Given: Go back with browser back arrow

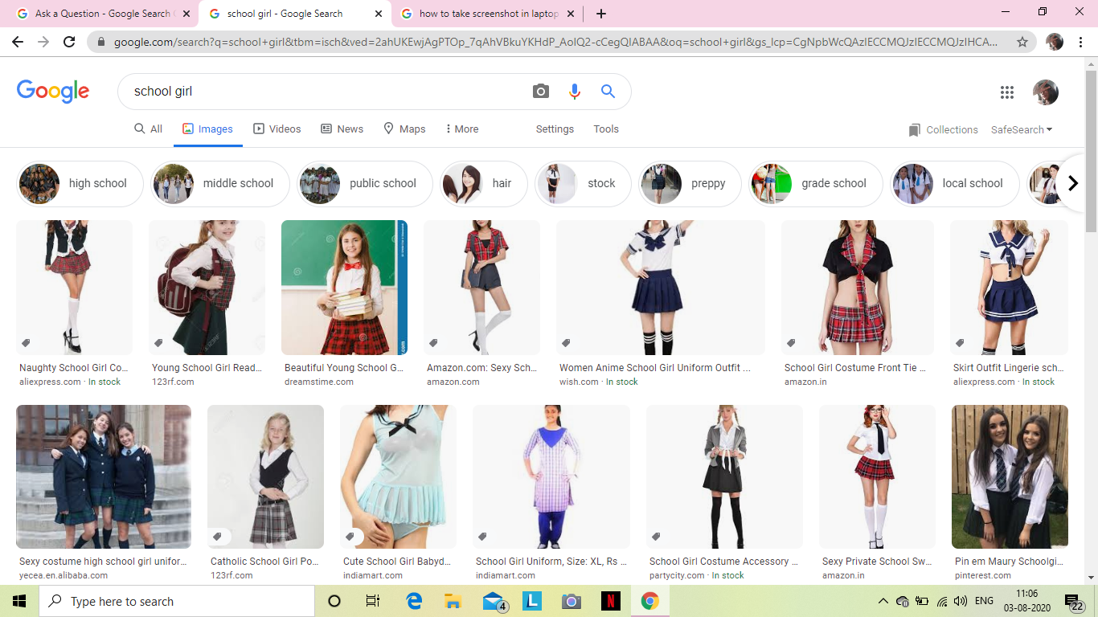Looking at the screenshot, I should tap(18, 42).
